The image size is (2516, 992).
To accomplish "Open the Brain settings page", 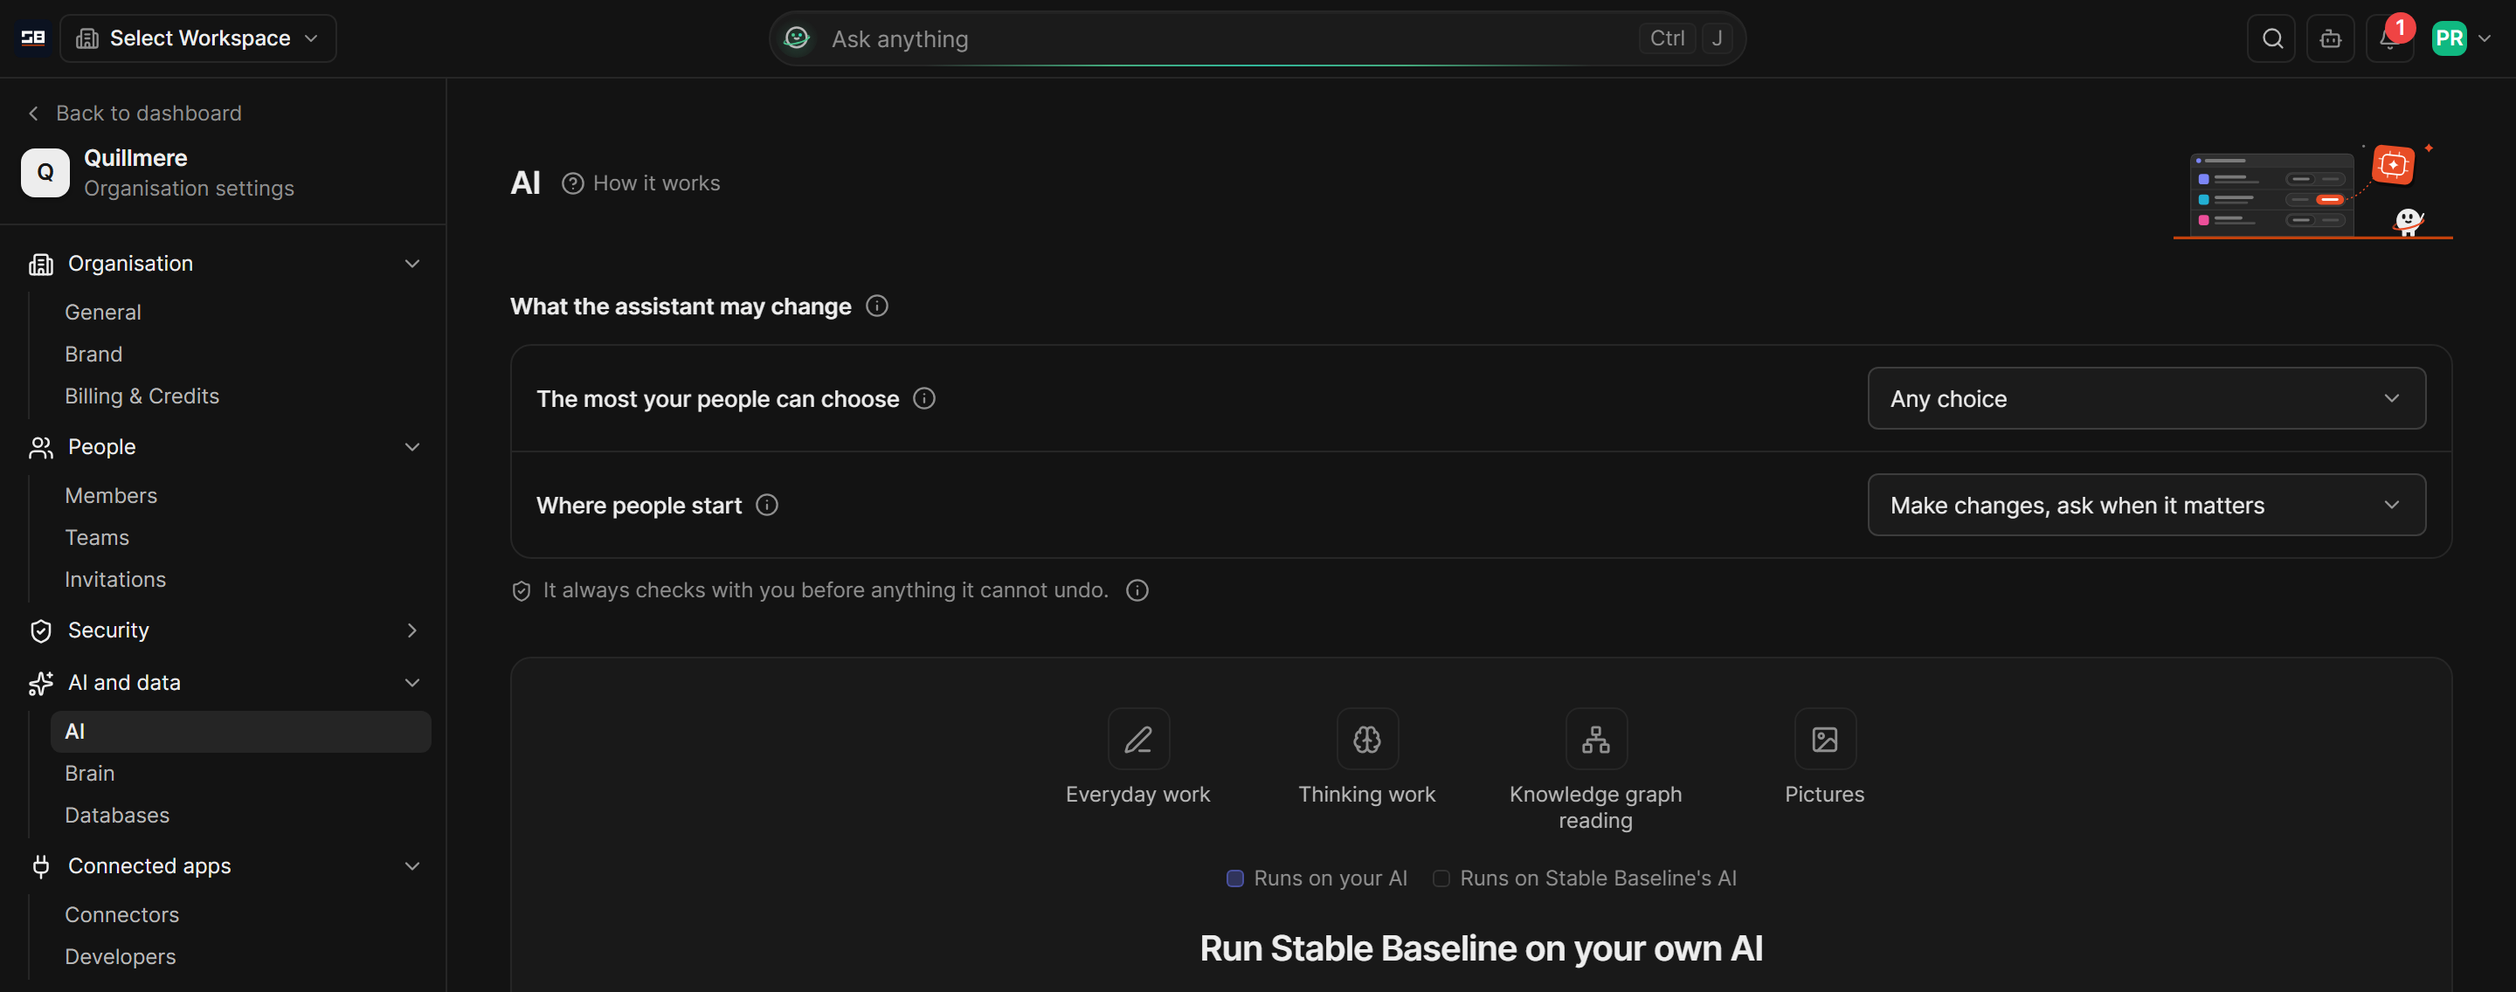I will tap(240, 774).
